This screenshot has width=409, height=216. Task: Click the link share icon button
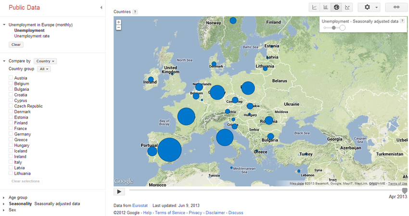pos(396,7)
